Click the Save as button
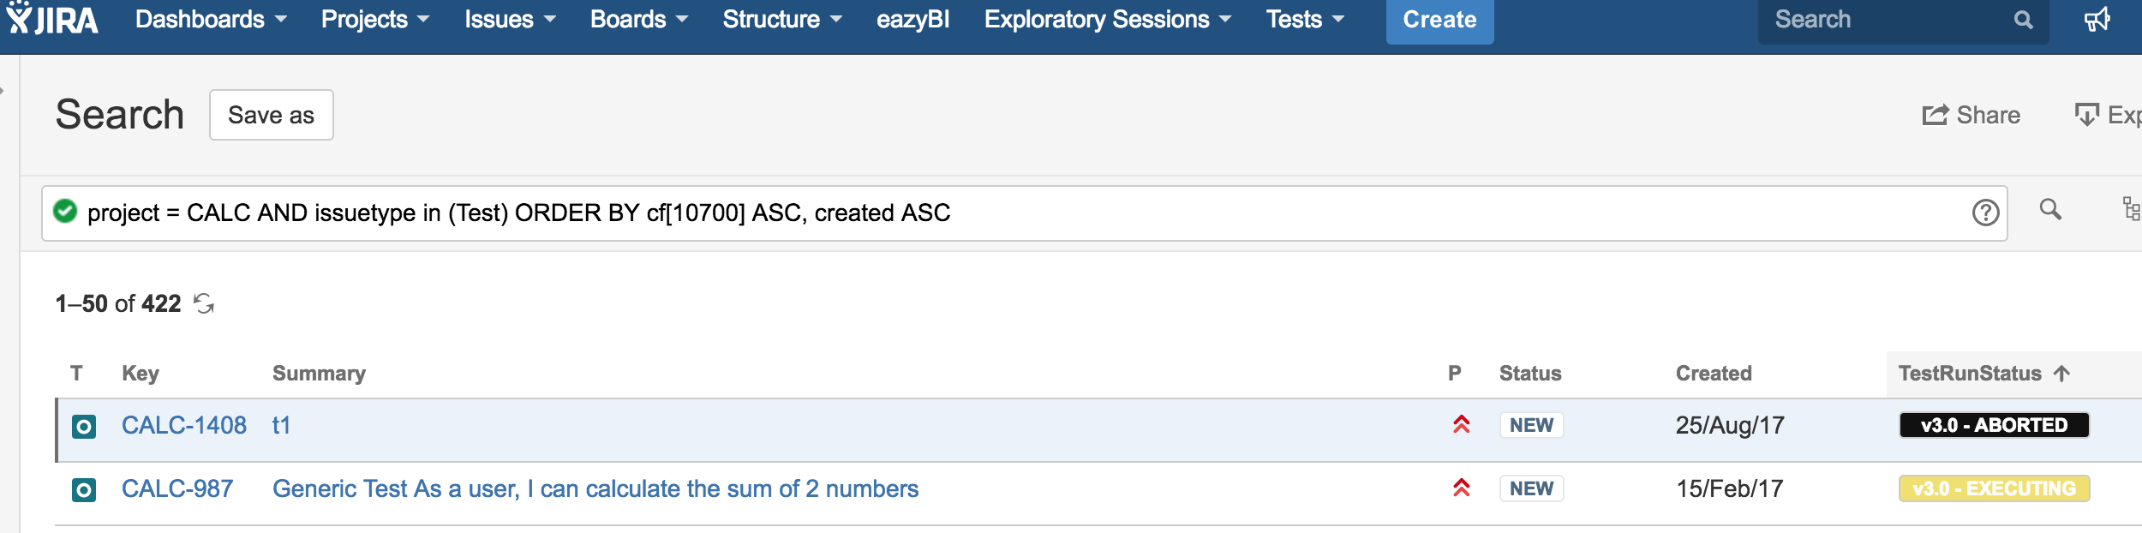2142x533 pixels. (272, 115)
